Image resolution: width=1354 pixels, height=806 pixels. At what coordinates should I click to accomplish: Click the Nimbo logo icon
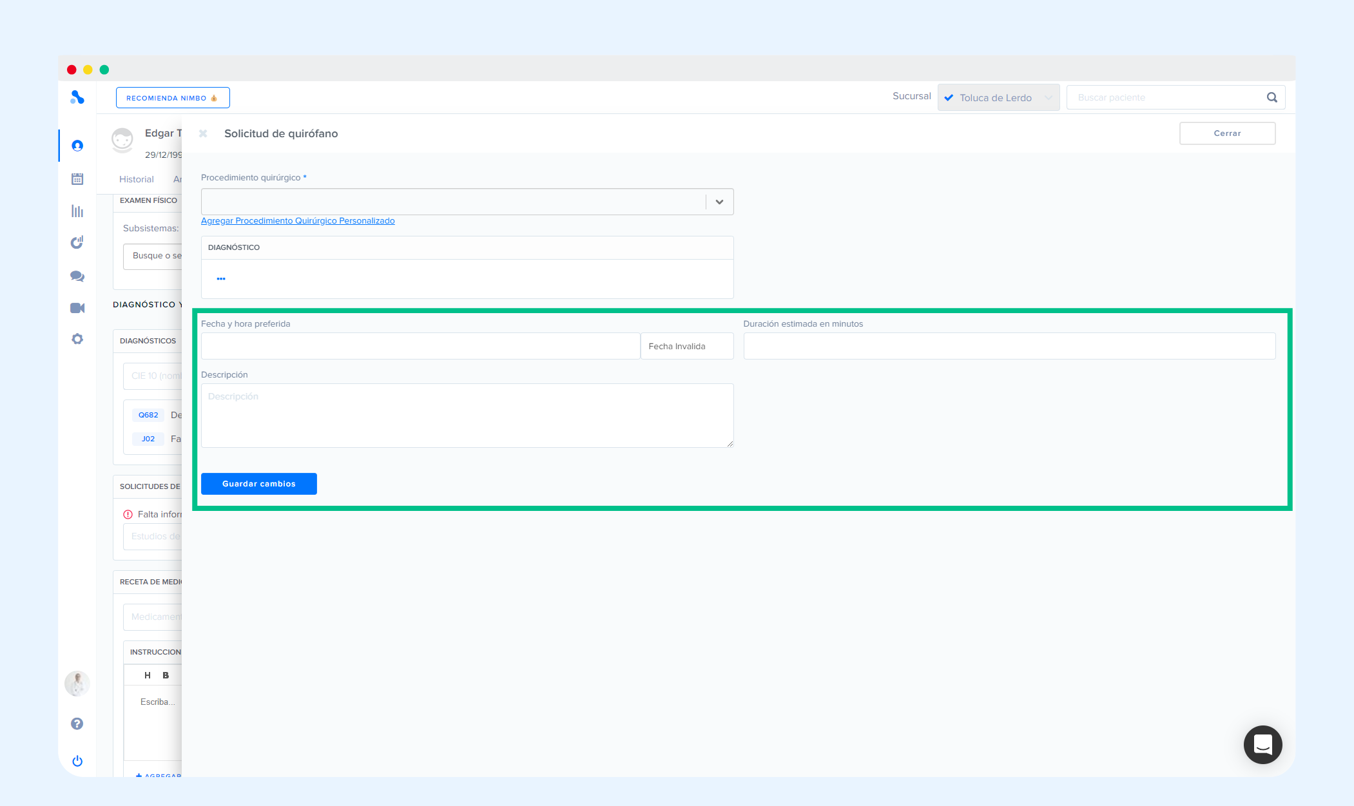(77, 97)
